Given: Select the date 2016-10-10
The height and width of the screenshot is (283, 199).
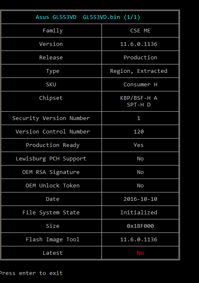Looking at the screenshot, I should (140, 199).
